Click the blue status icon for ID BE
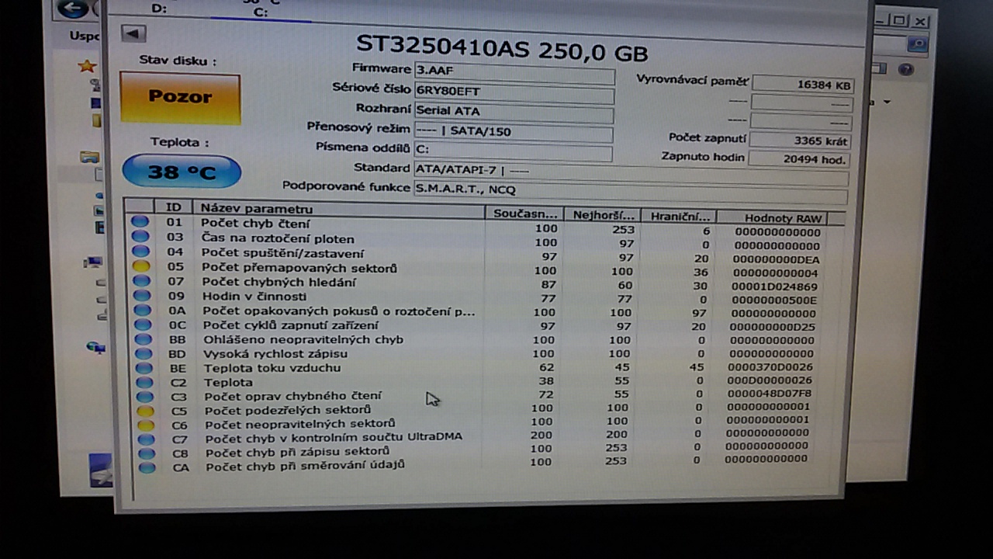 (144, 368)
